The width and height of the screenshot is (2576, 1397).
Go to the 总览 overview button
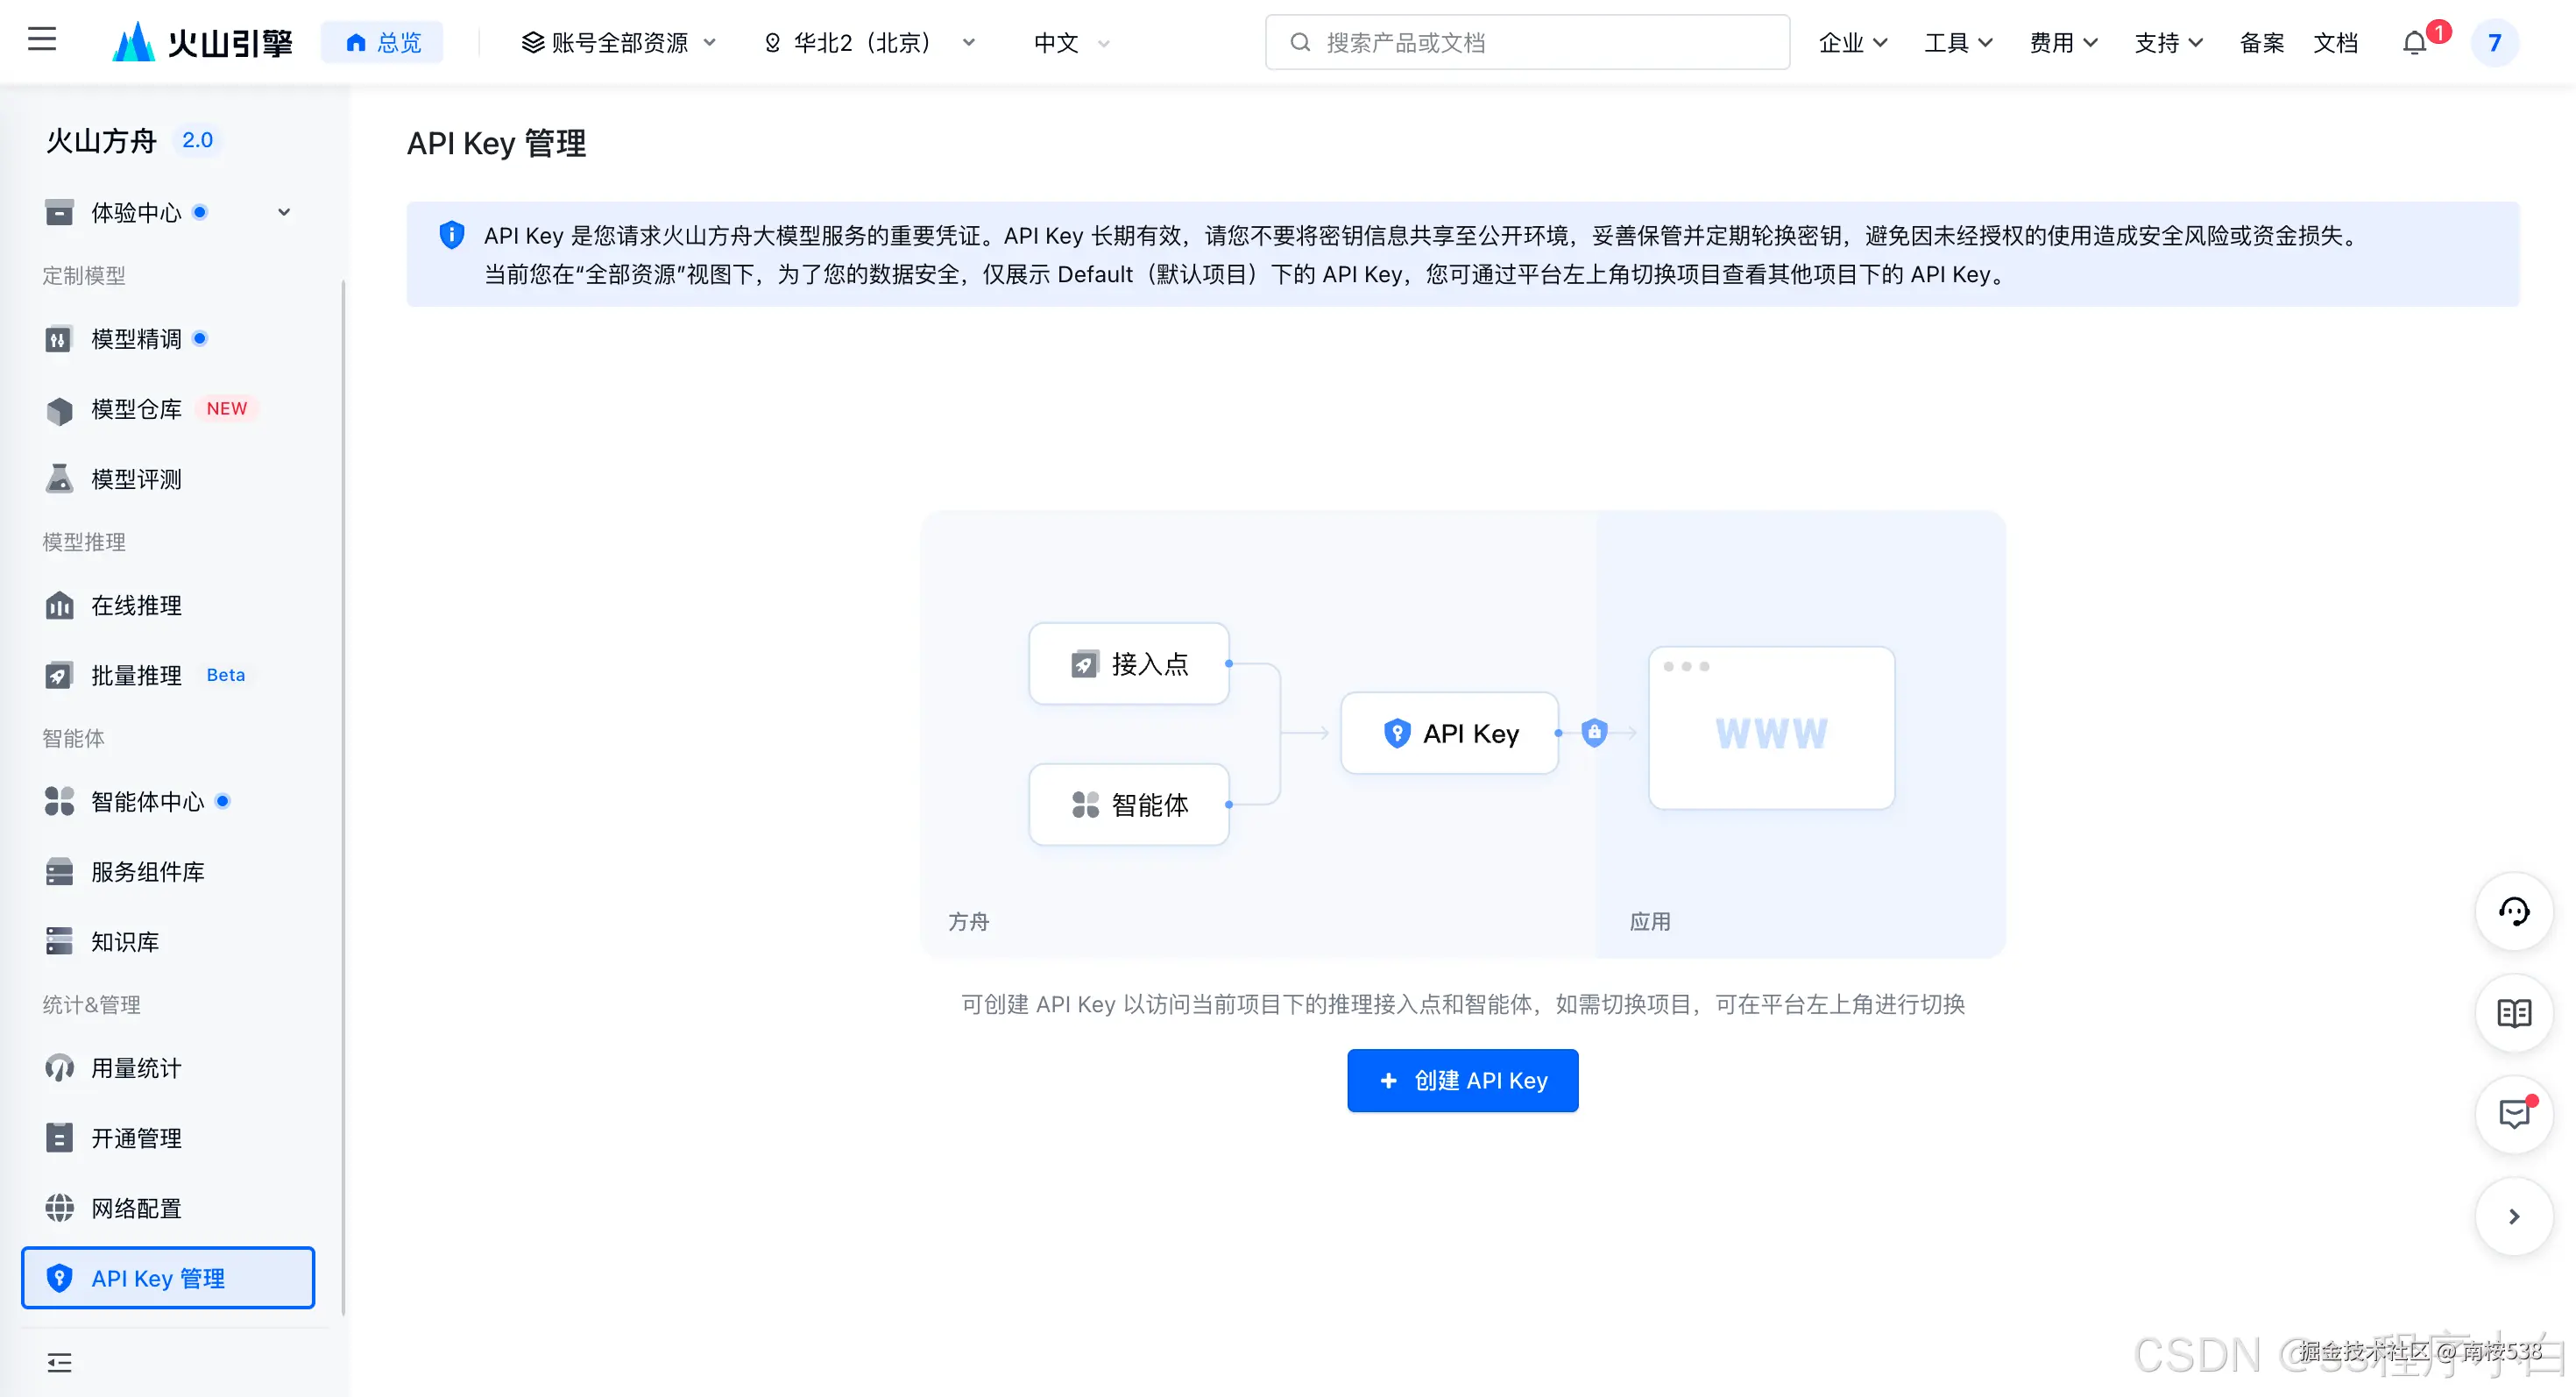[383, 43]
